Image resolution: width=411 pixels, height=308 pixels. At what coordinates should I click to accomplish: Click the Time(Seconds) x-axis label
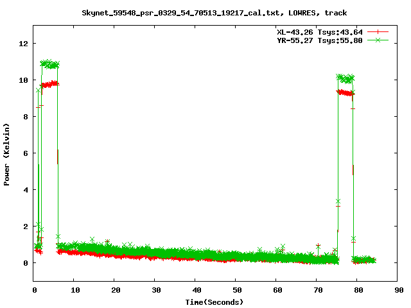(214, 302)
